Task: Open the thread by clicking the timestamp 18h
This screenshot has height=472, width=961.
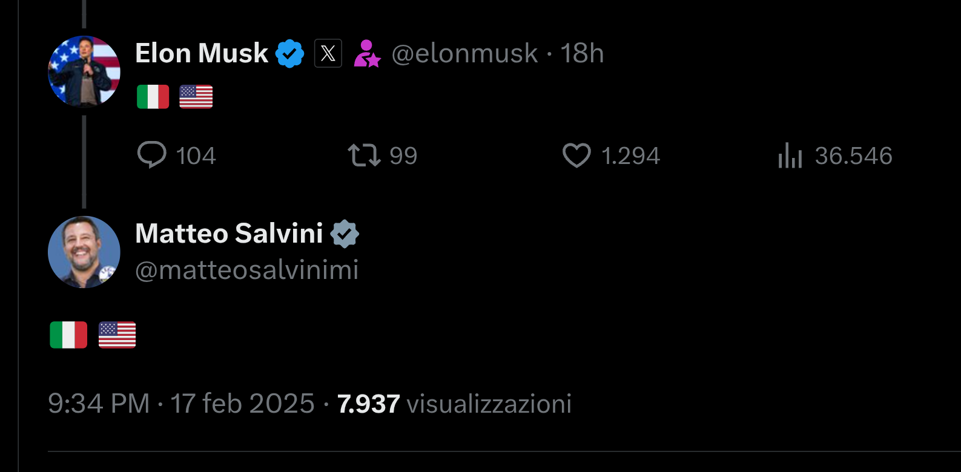Action: pyautogui.click(x=582, y=53)
